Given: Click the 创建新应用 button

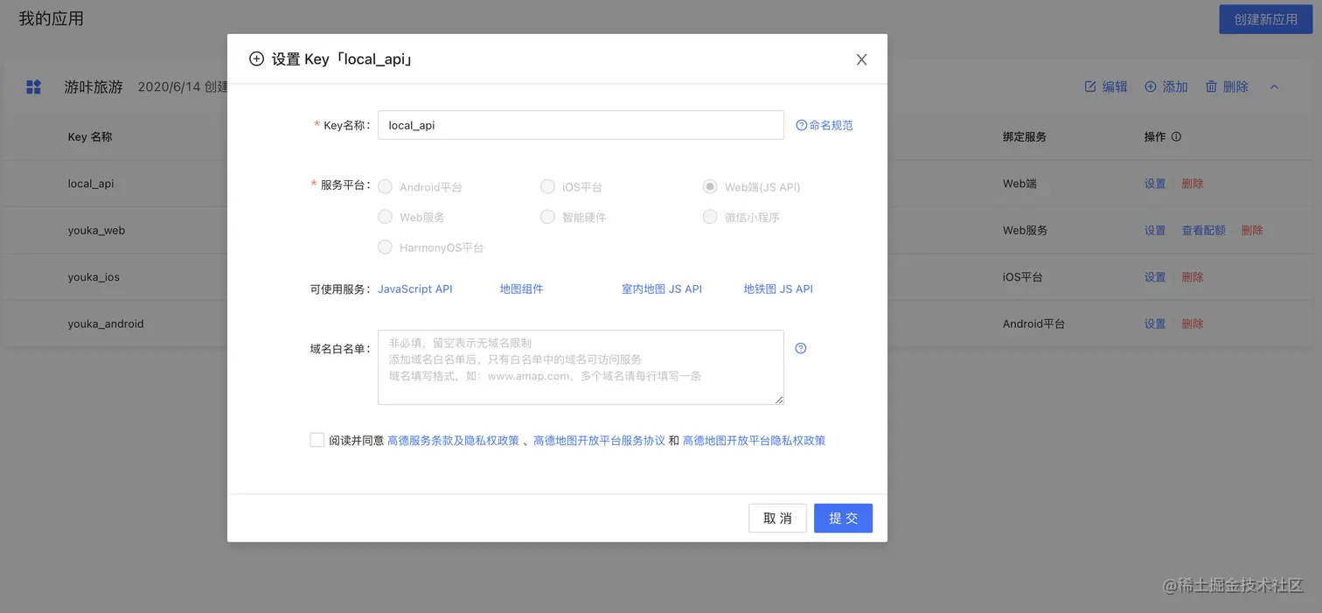Looking at the screenshot, I should pos(1264,18).
